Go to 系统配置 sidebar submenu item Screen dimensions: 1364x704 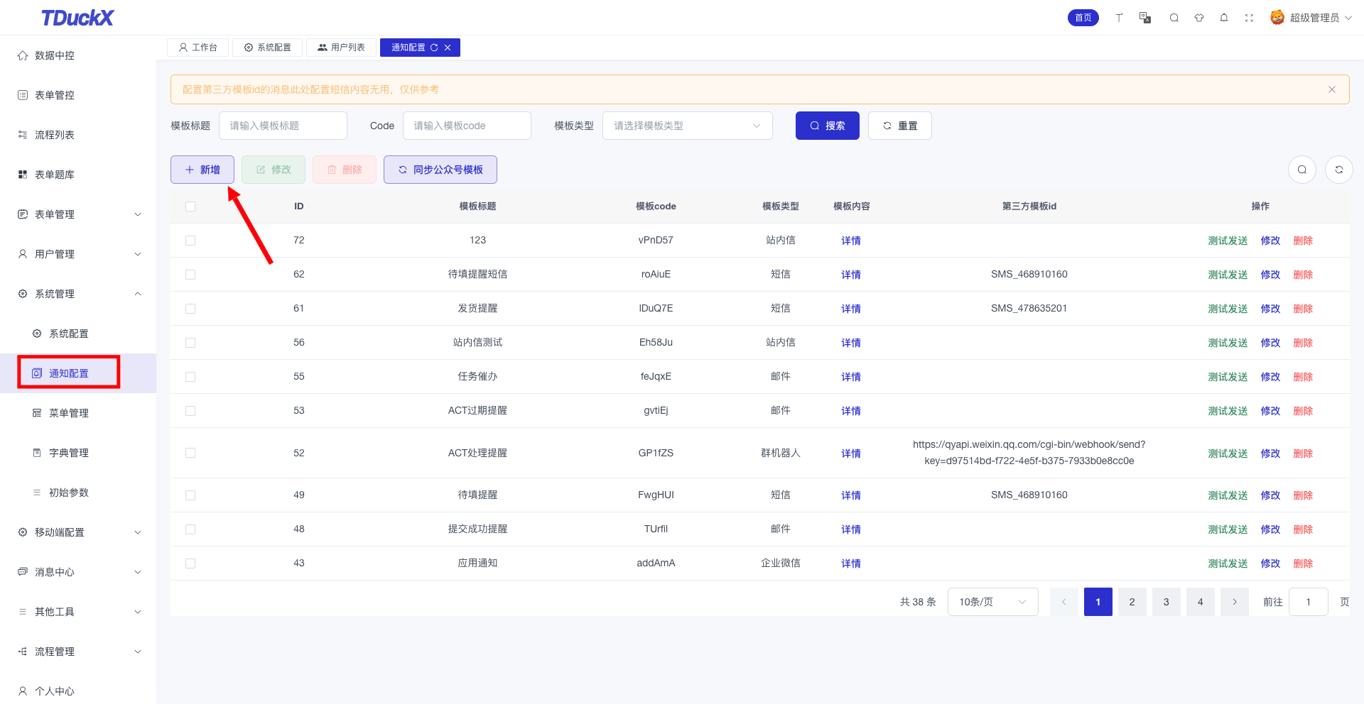[x=78, y=334]
